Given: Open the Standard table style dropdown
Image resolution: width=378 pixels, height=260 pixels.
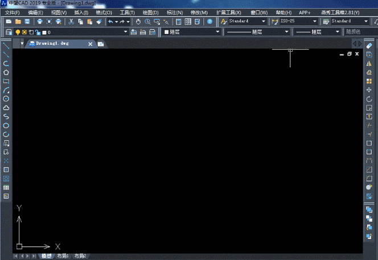Looking at the screenshot, I should (365, 21).
